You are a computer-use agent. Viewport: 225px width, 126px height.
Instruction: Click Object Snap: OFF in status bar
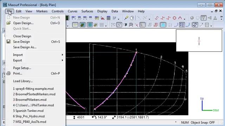[x=202, y=122]
